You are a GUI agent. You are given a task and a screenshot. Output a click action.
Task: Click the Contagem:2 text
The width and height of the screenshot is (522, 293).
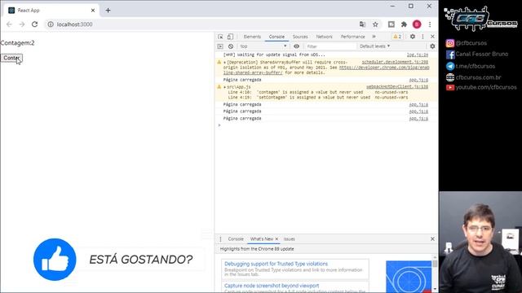click(x=17, y=43)
